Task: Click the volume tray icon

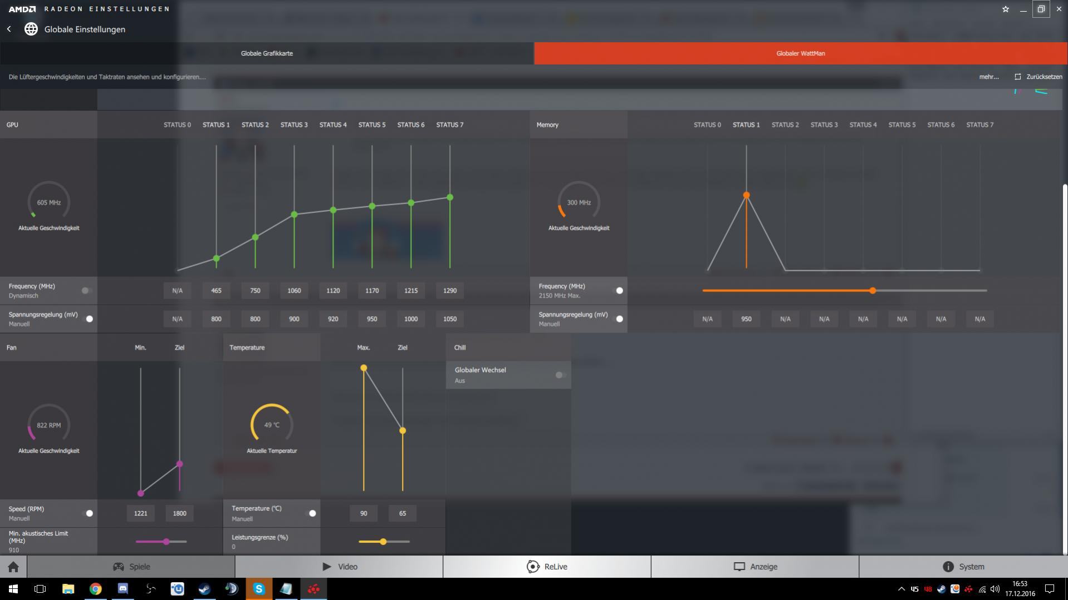Action: coord(995,589)
